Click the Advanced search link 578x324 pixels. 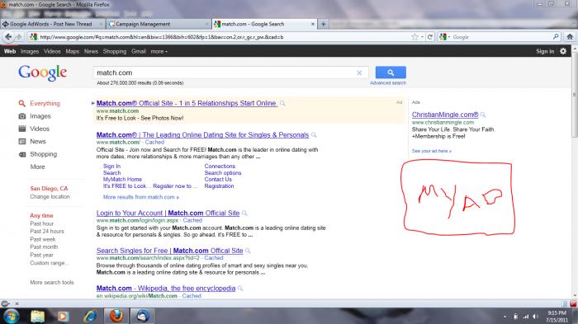click(388, 83)
